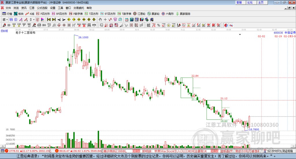Toggle the yin-yang taiji button
This screenshot has height=159, width=296.
(x=226, y=25)
